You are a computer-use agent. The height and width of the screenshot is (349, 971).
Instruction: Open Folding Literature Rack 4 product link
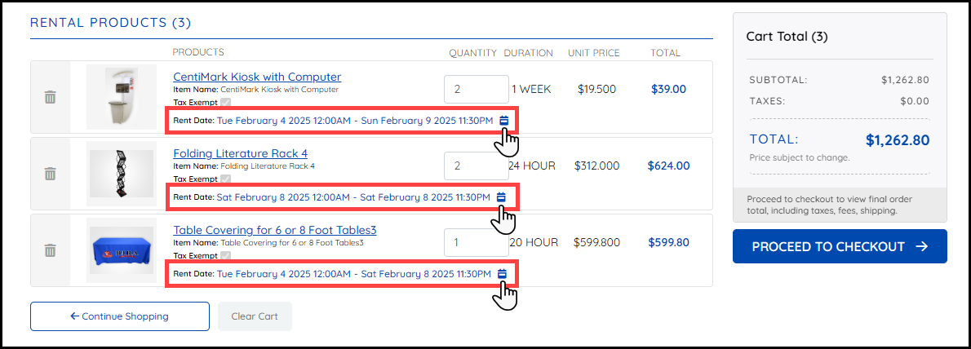coord(240,153)
